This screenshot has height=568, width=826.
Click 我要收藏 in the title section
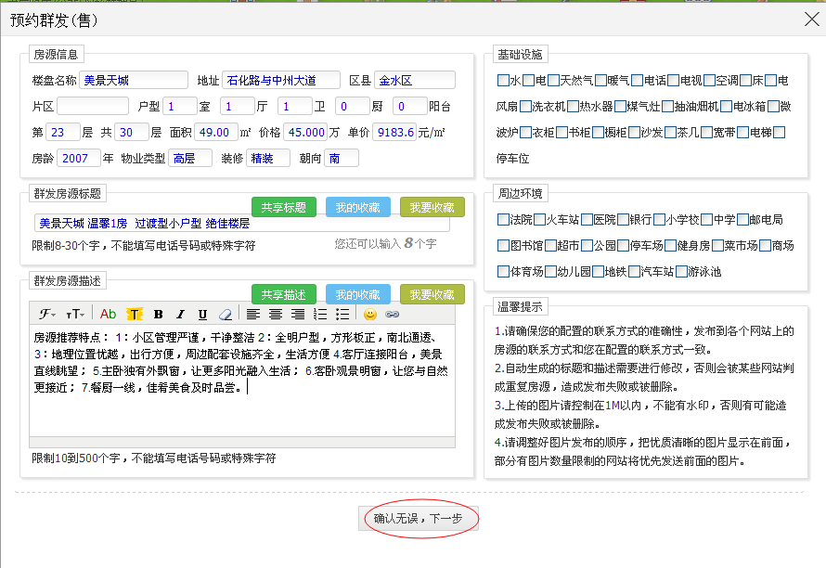pyautogui.click(x=432, y=207)
